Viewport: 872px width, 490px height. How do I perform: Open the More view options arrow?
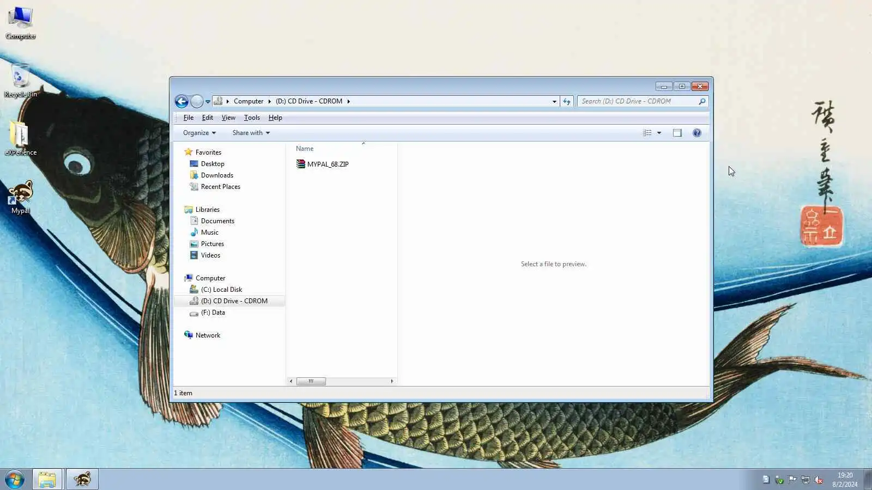click(x=659, y=133)
